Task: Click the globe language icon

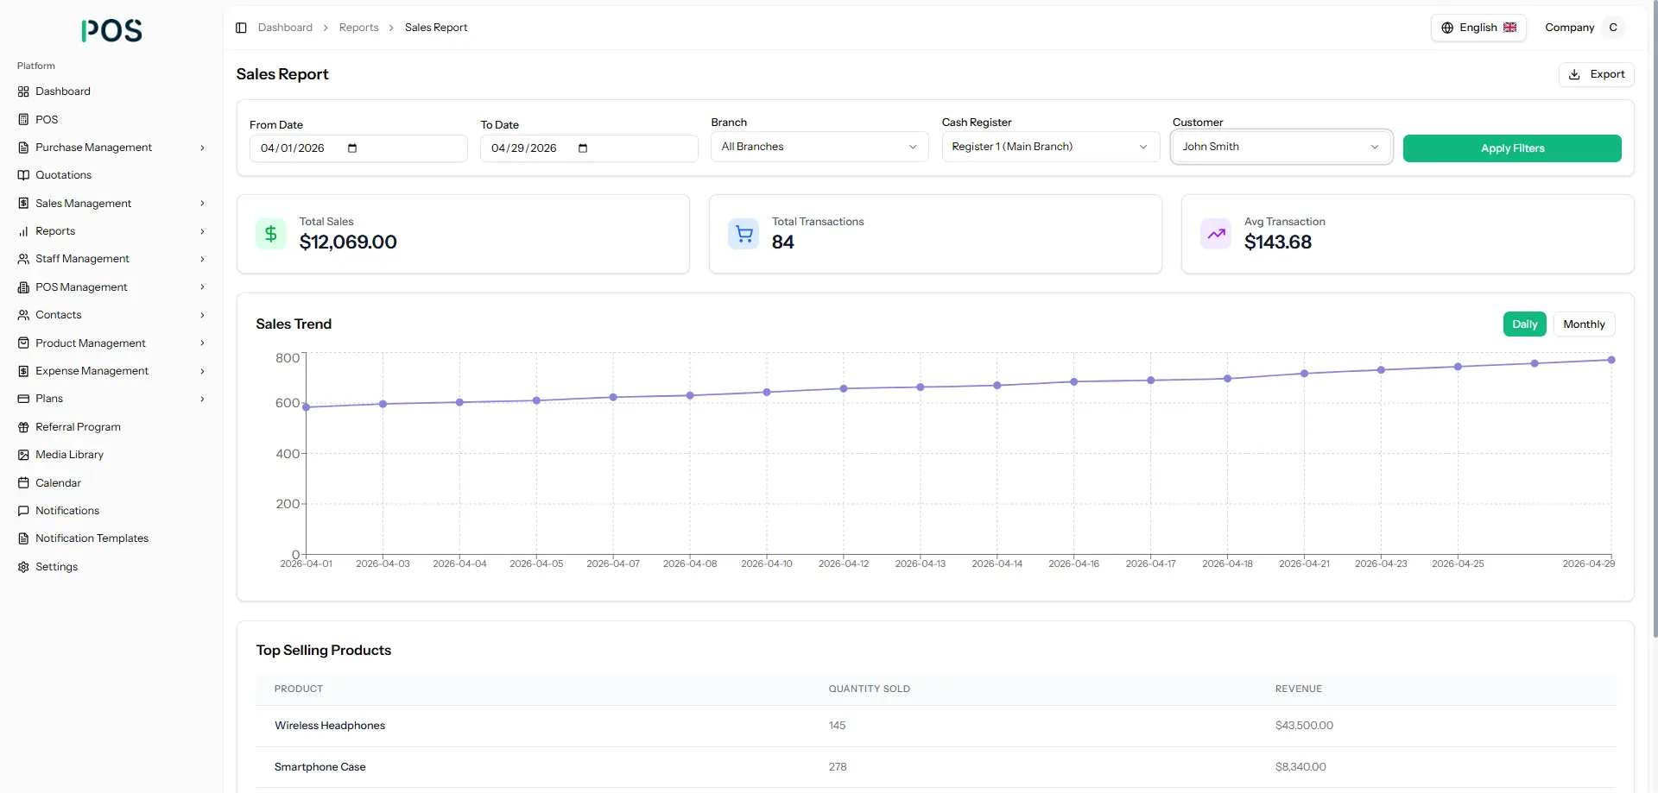Action: point(1447,28)
